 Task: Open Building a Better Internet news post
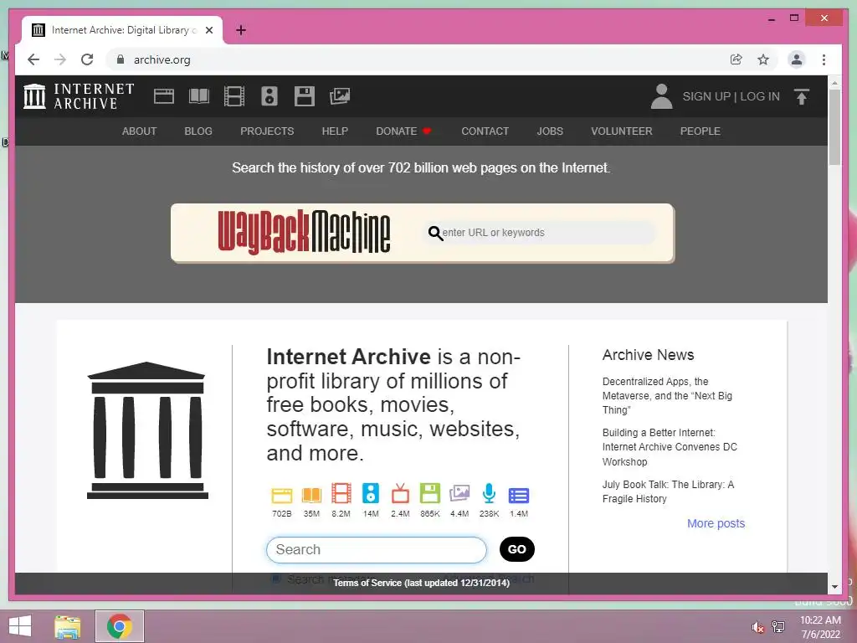[x=670, y=447]
